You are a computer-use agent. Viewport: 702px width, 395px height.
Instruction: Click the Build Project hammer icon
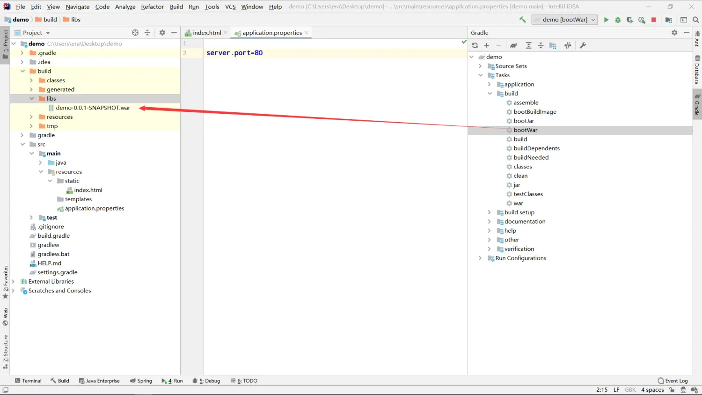[522, 20]
